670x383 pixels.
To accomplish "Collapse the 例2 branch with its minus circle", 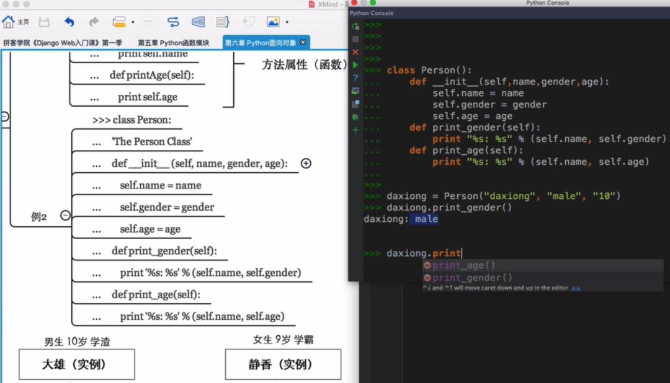I will (65, 216).
